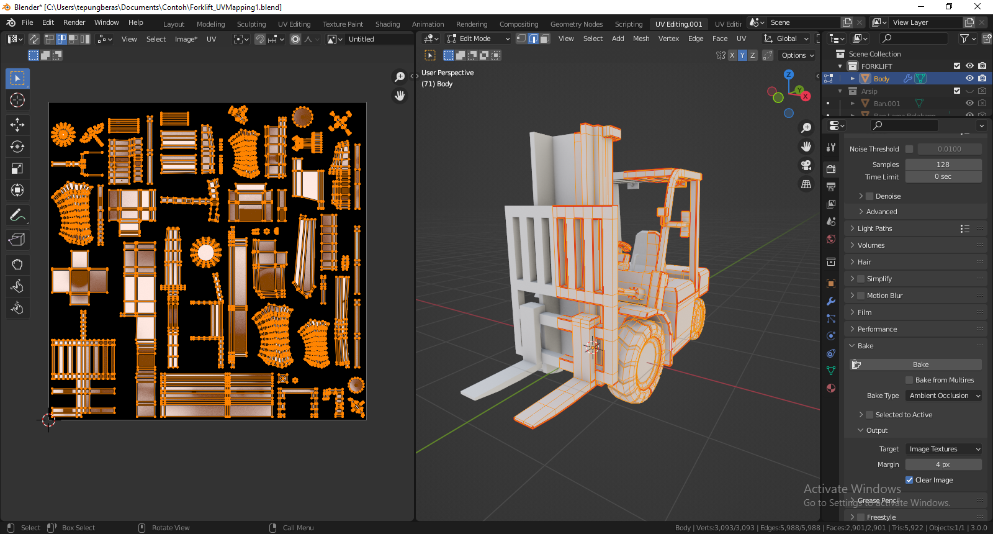
Task: Open the Image* menu in UV editor
Action: click(x=186, y=39)
